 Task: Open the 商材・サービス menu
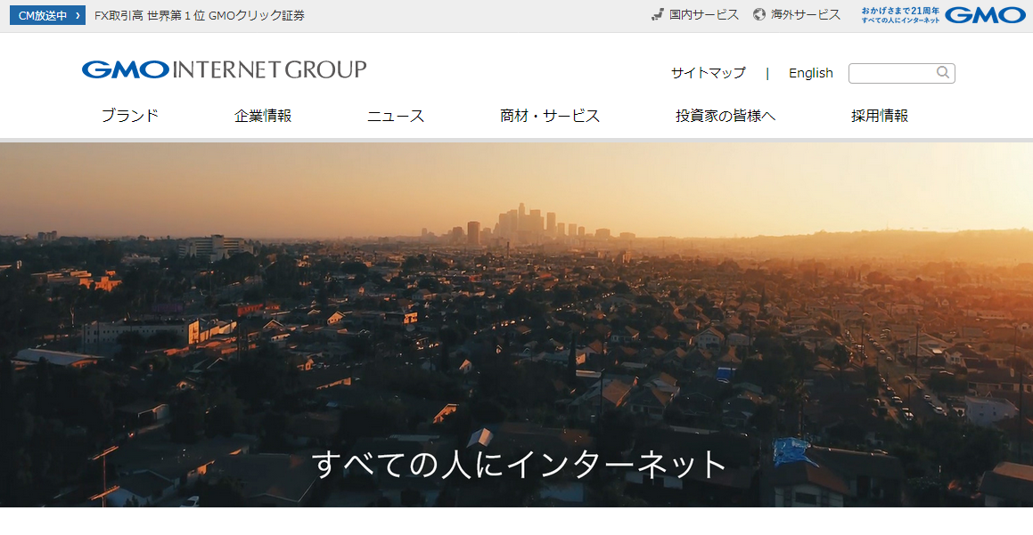point(549,116)
